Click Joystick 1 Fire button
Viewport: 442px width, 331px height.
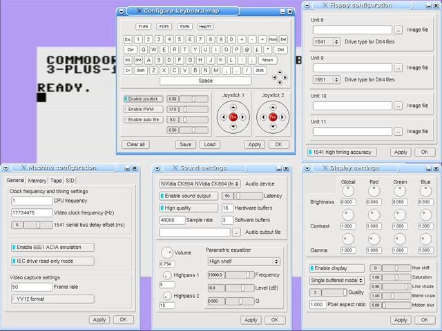[x=233, y=117]
